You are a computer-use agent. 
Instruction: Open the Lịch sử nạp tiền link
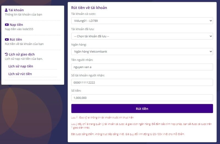point(21,66)
